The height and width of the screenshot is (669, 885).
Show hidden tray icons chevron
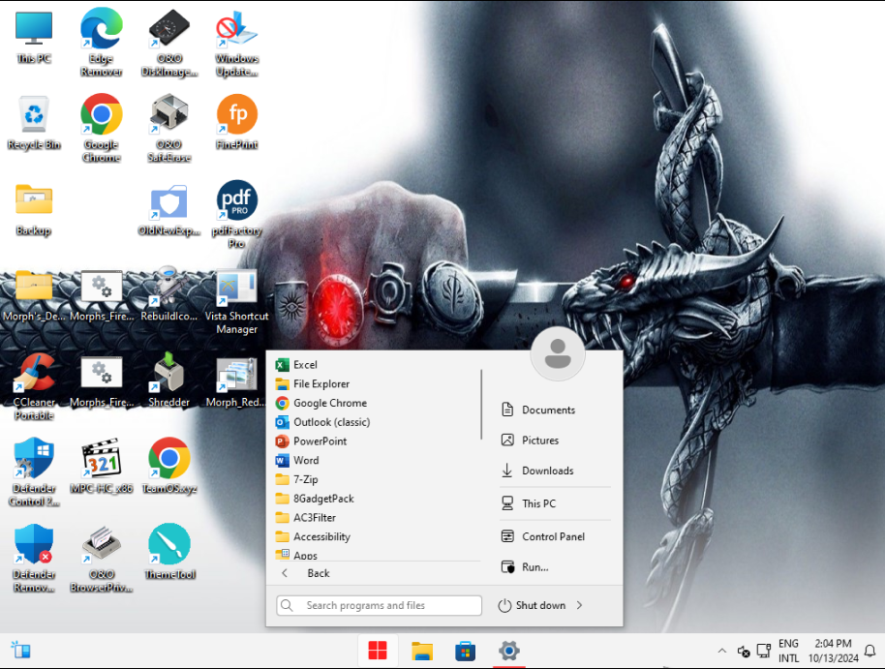coord(722,651)
